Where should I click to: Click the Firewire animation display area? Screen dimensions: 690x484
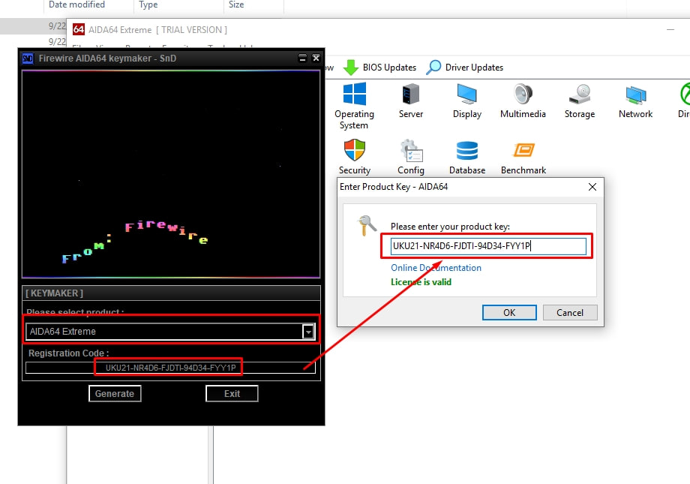click(x=171, y=174)
